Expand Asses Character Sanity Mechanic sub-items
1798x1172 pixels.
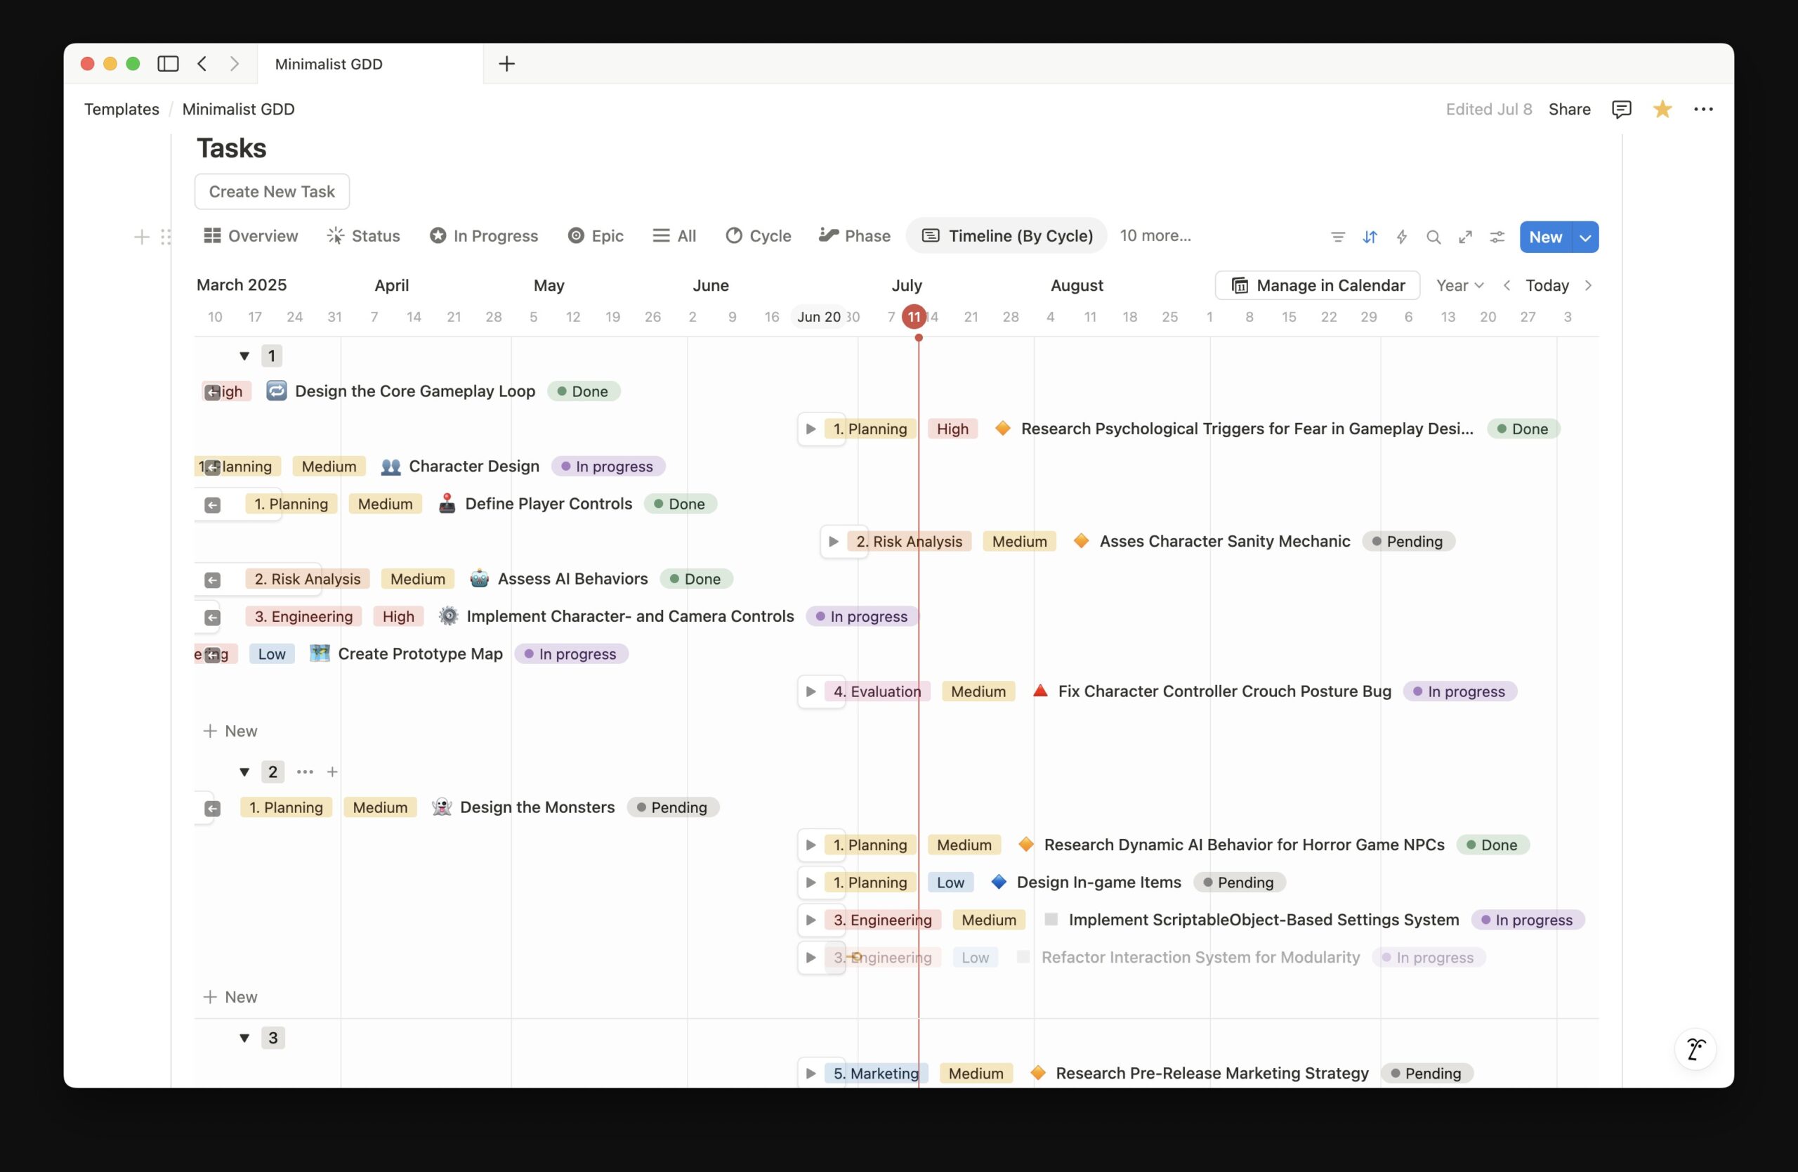(x=833, y=541)
